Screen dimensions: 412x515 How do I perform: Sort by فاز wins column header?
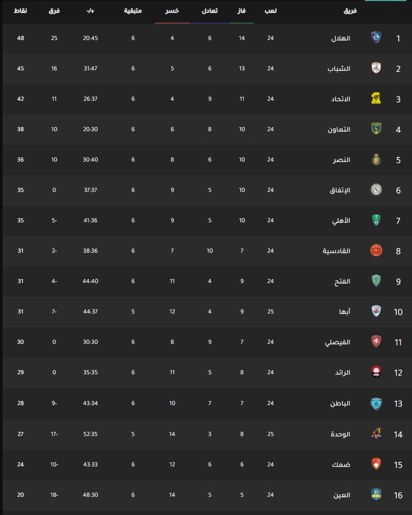point(242,11)
